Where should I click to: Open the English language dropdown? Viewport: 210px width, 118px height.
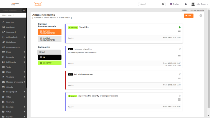pos(176,4)
